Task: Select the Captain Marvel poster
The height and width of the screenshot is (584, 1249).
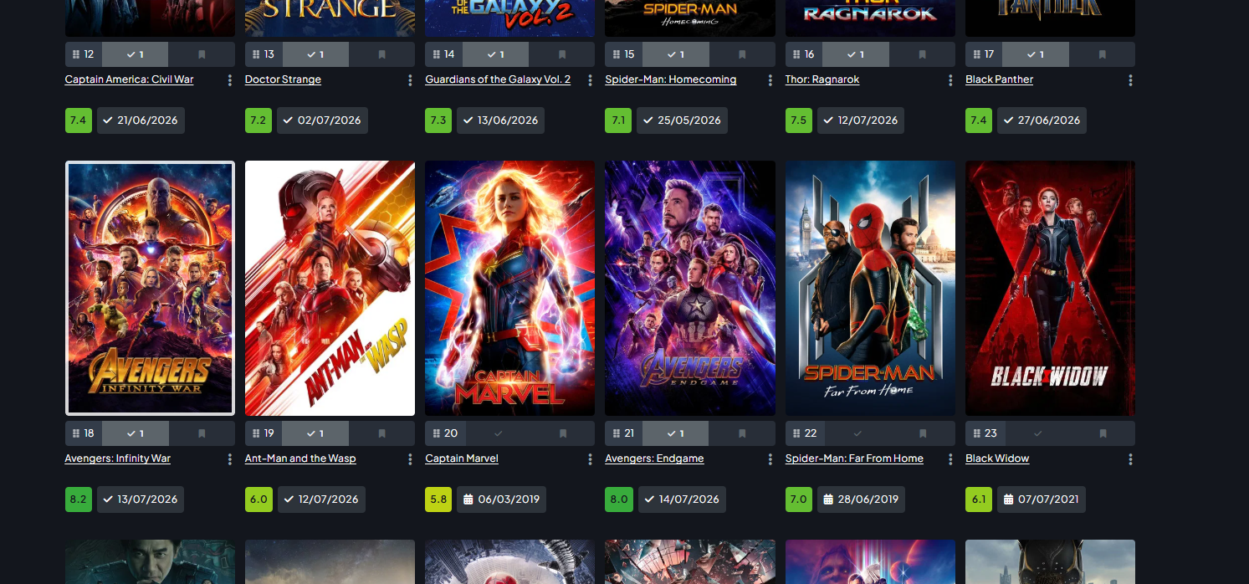Action: click(x=509, y=288)
